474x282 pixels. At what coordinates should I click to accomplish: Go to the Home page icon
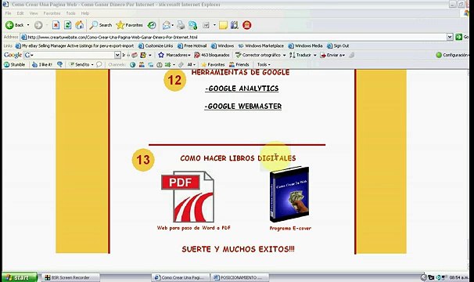coord(80,25)
